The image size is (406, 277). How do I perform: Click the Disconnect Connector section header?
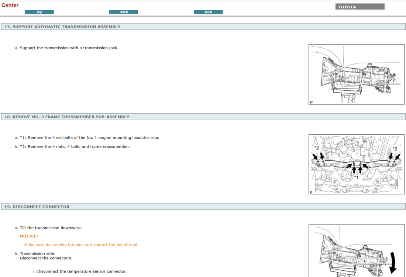(x=37, y=207)
